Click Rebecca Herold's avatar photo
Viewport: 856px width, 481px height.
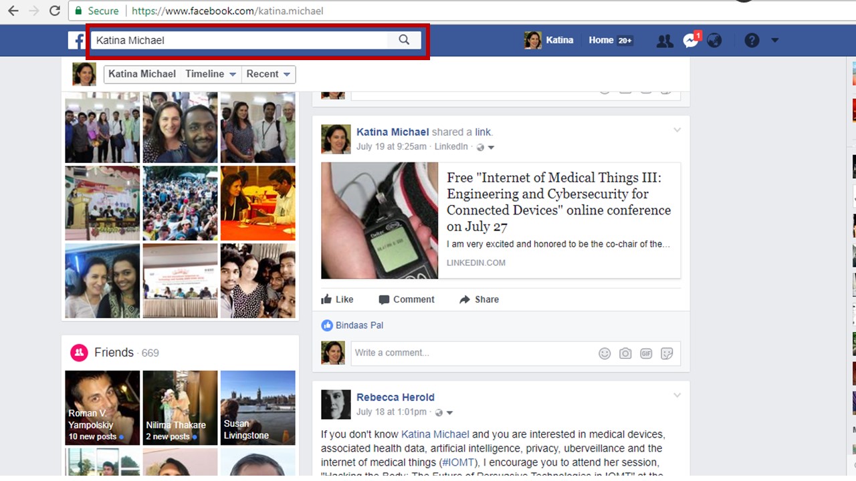coord(336,404)
